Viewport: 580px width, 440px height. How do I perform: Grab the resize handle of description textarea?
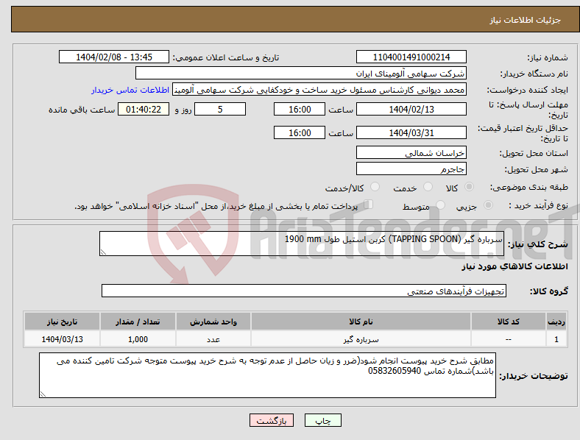click(103, 252)
